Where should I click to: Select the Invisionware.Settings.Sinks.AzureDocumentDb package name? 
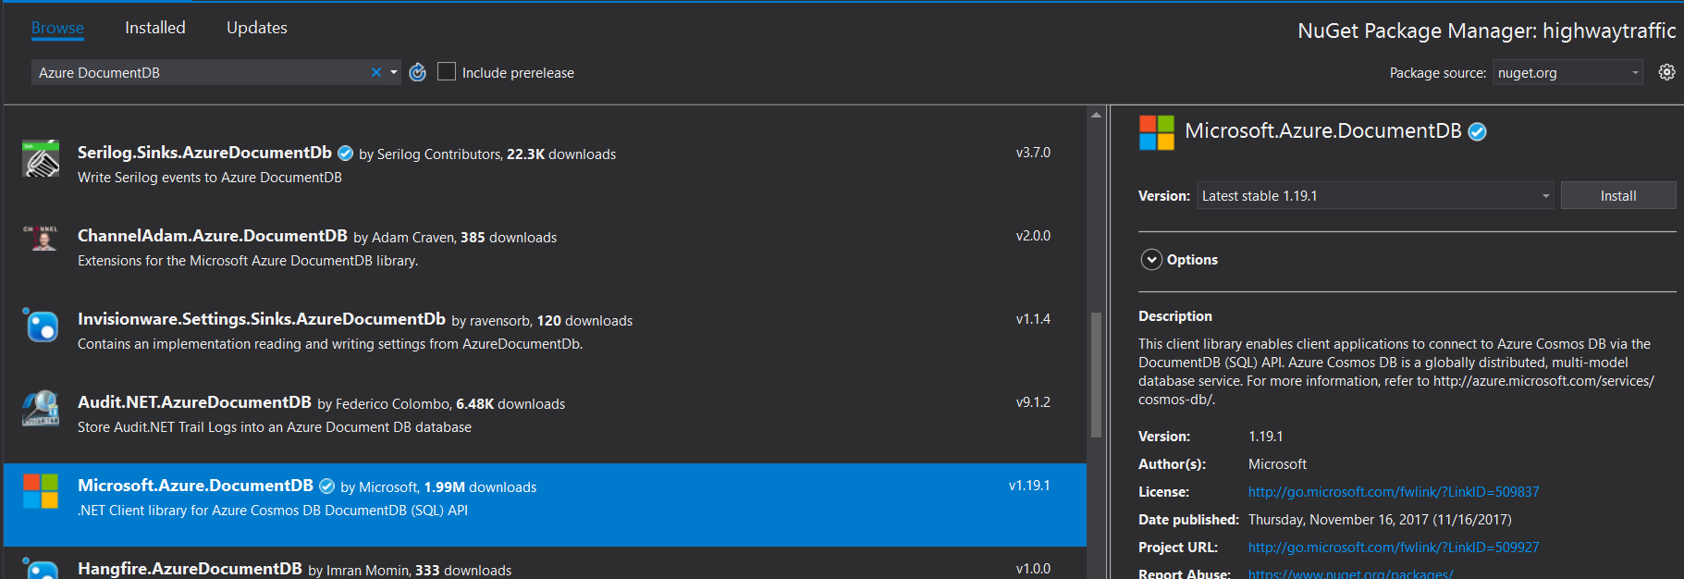click(262, 319)
